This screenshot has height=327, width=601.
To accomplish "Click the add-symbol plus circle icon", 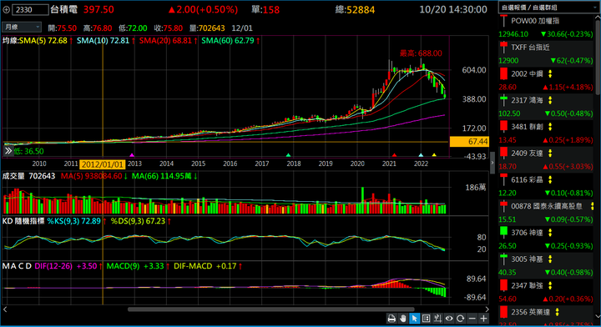I will 6,9.
